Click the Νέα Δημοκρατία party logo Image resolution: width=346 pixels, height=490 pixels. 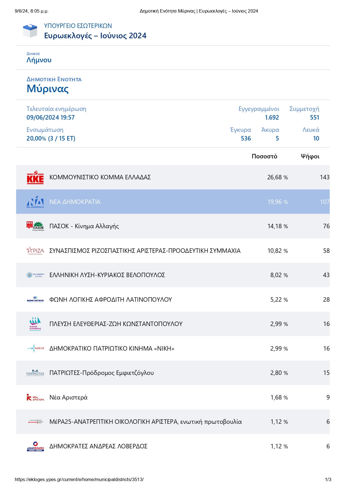[35, 202]
